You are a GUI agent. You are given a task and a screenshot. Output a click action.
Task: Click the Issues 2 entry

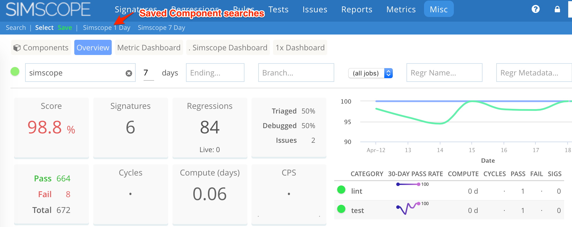coord(295,140)
